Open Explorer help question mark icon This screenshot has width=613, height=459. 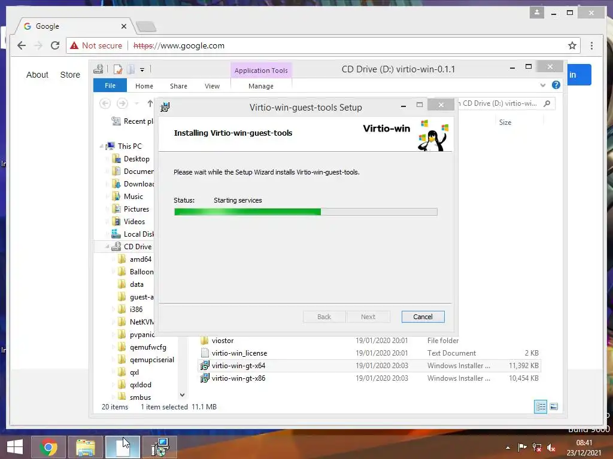coord(556,85)
